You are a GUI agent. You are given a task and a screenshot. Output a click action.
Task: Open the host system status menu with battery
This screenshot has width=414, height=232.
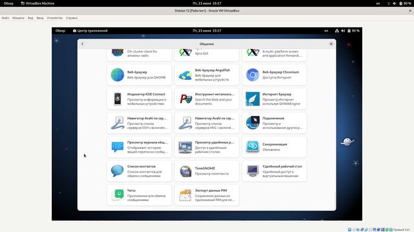point(399,3)
